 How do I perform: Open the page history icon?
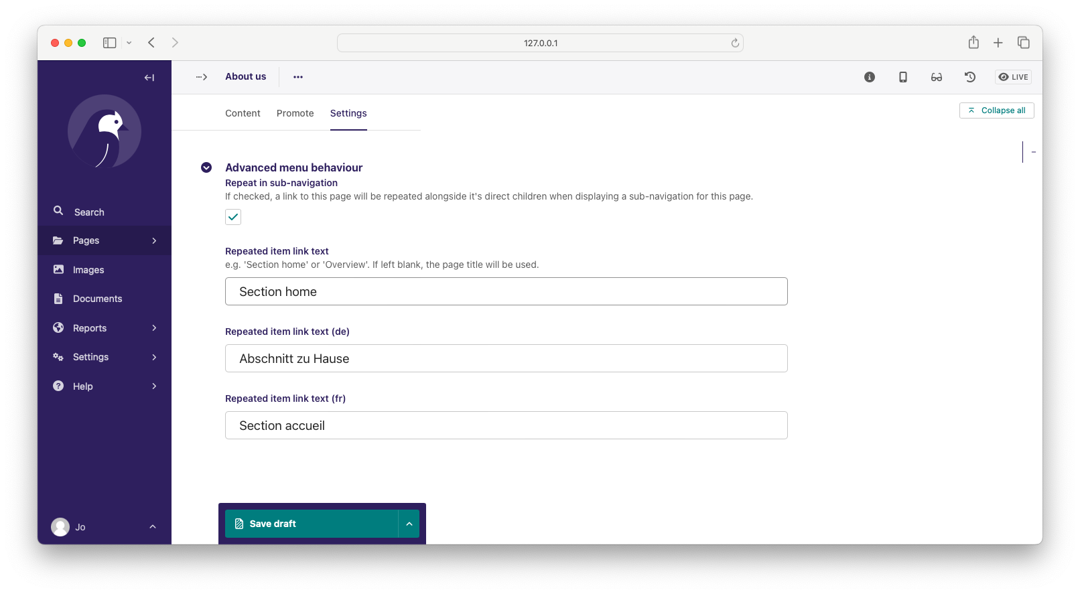click(970, 77)
